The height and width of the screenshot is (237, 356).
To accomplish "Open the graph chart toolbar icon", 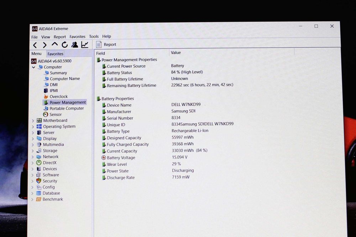I will [85, 45].
